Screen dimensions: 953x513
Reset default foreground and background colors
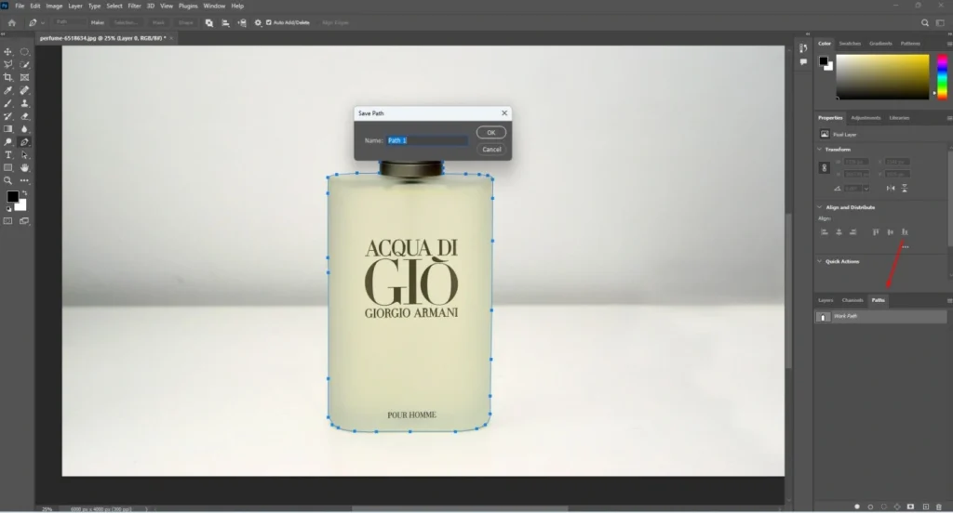tap(8, 209)
